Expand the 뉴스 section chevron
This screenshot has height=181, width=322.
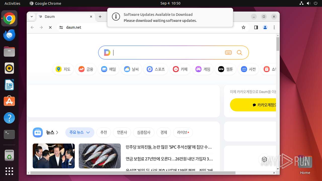point(57,132)
